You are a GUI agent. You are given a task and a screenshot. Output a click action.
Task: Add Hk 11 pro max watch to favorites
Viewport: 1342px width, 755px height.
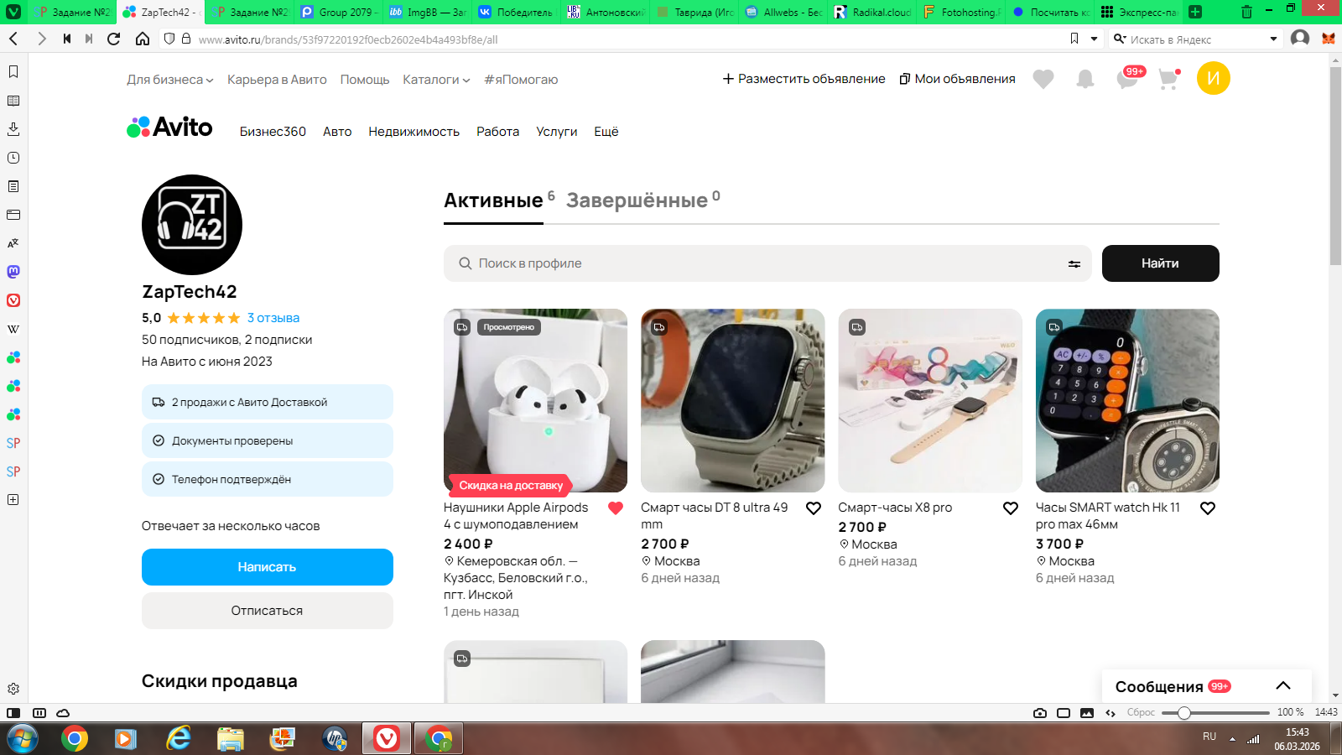(1208, 508)
